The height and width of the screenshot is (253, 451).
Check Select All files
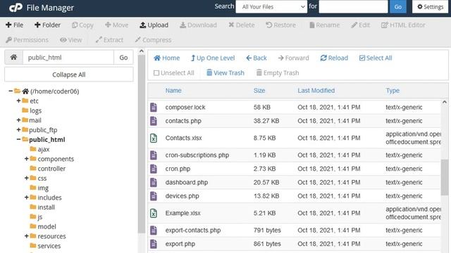376,58
